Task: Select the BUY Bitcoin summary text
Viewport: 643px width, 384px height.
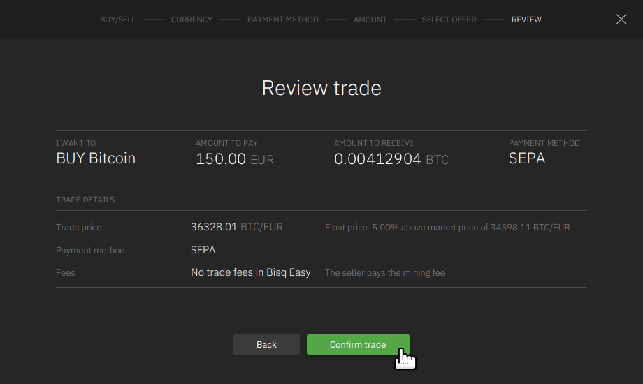Action: click(96, 158)
